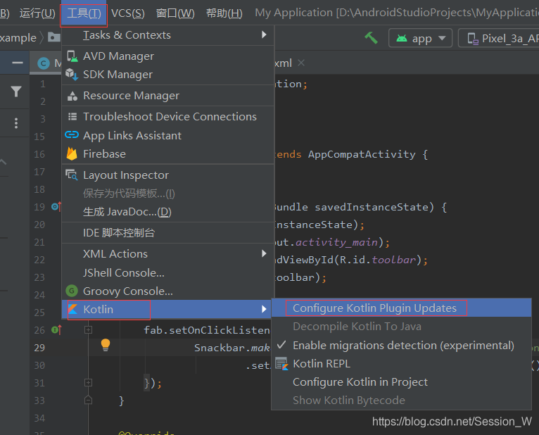The image size is (539, 435).
Task: Click the green hammer Build icon
Action: pos(372,38)
